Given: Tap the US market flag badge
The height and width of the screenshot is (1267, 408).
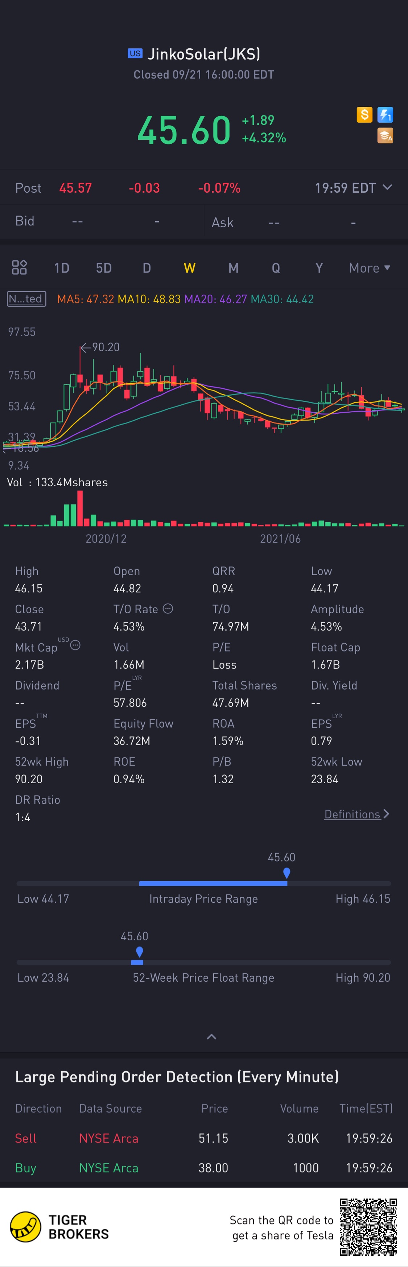Looking at the screenshot, I should click(135, 54).
